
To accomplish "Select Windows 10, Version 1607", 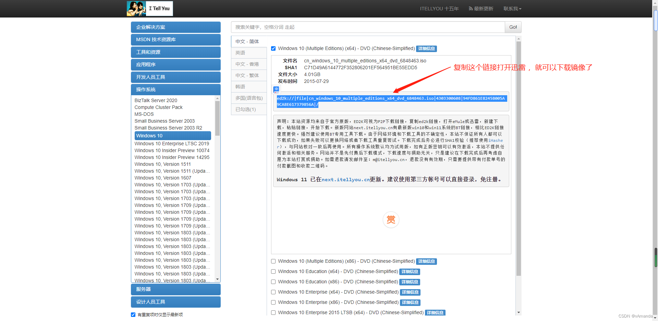I will (x=163, y=178).
